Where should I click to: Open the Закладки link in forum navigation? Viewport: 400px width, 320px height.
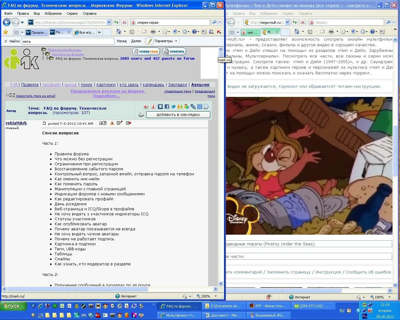(177, 85)
